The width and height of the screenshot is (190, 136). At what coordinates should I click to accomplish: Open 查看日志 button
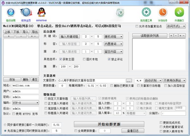click(133, 131)
